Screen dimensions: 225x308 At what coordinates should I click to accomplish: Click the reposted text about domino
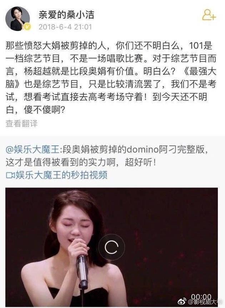107,156
